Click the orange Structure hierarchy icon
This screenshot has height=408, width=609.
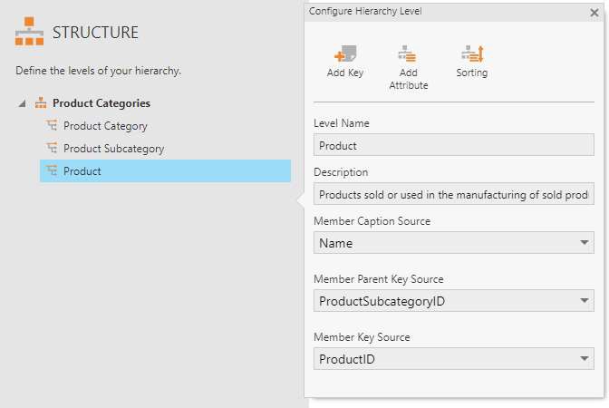(29, 32)
